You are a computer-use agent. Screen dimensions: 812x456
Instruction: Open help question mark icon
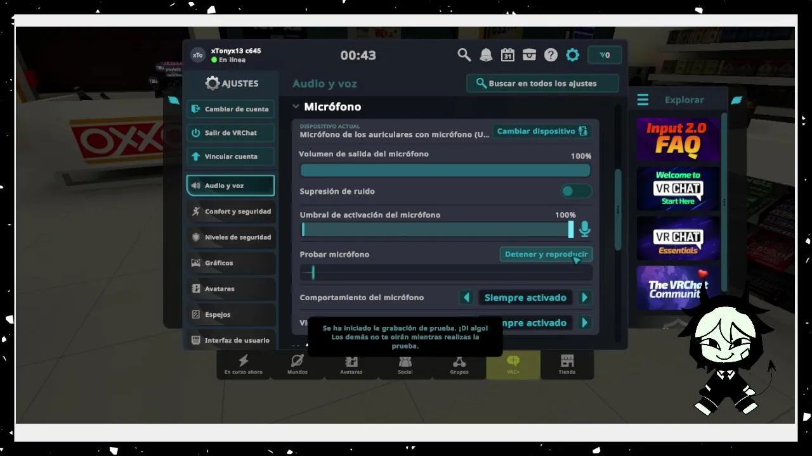click(x=551, y=55)
